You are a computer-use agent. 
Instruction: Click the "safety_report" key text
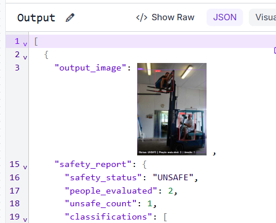pyautogui.click(x=93, y=165)
